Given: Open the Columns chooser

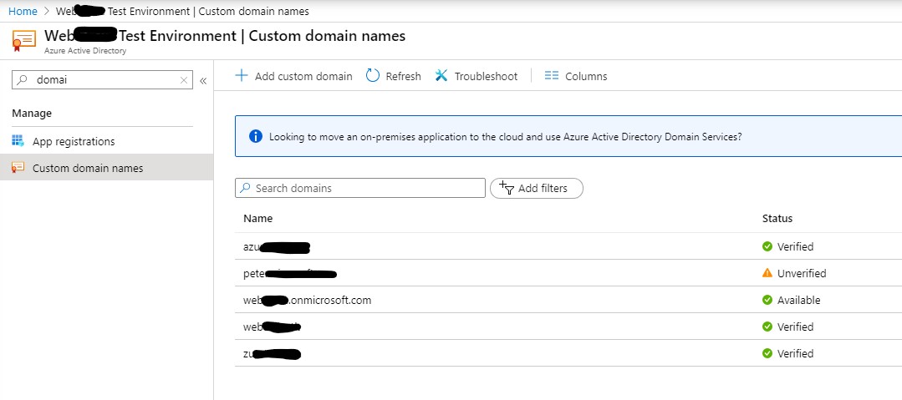Looking at the screenshot, I should (x=576, y=76).
